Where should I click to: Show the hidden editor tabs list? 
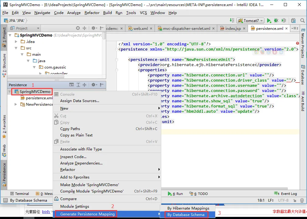(x=295, y=28)
